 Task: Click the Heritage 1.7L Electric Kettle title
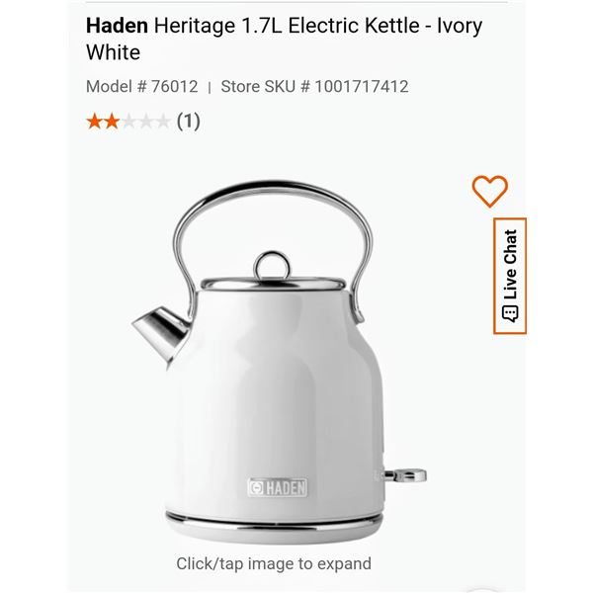pyautogui.click(x=284, y=39)
